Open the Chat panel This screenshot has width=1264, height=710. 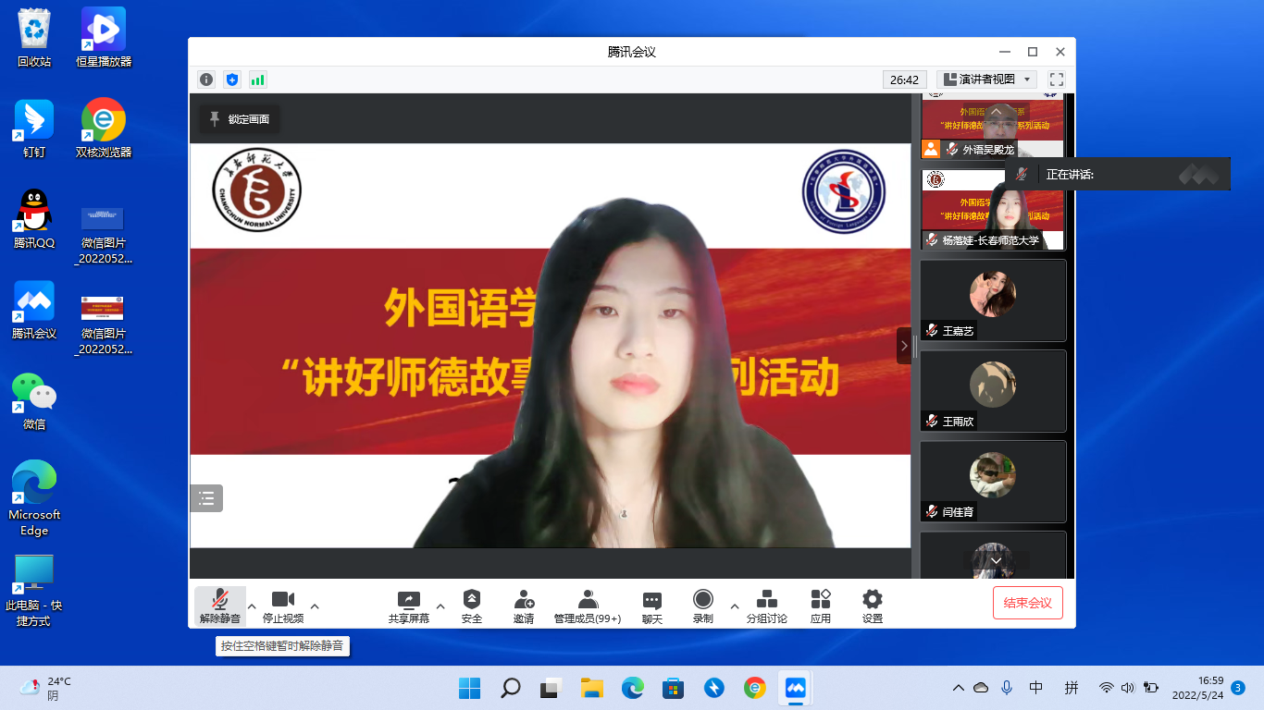coord(652,606)
